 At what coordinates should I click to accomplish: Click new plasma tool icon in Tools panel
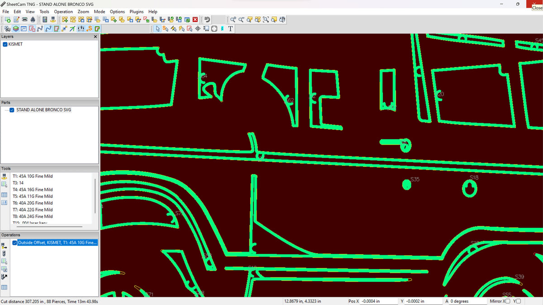pyautogui.click(x=4, y=176)
